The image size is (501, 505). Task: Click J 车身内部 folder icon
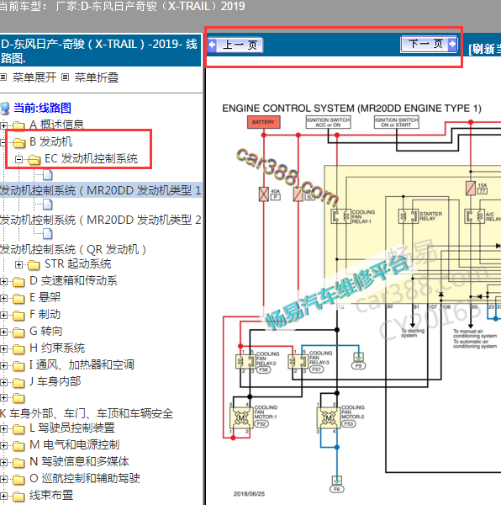click(x=18, y=383)
